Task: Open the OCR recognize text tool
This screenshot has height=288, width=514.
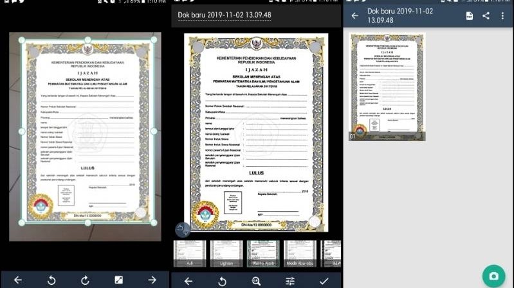Action: (x=256, y=281)
